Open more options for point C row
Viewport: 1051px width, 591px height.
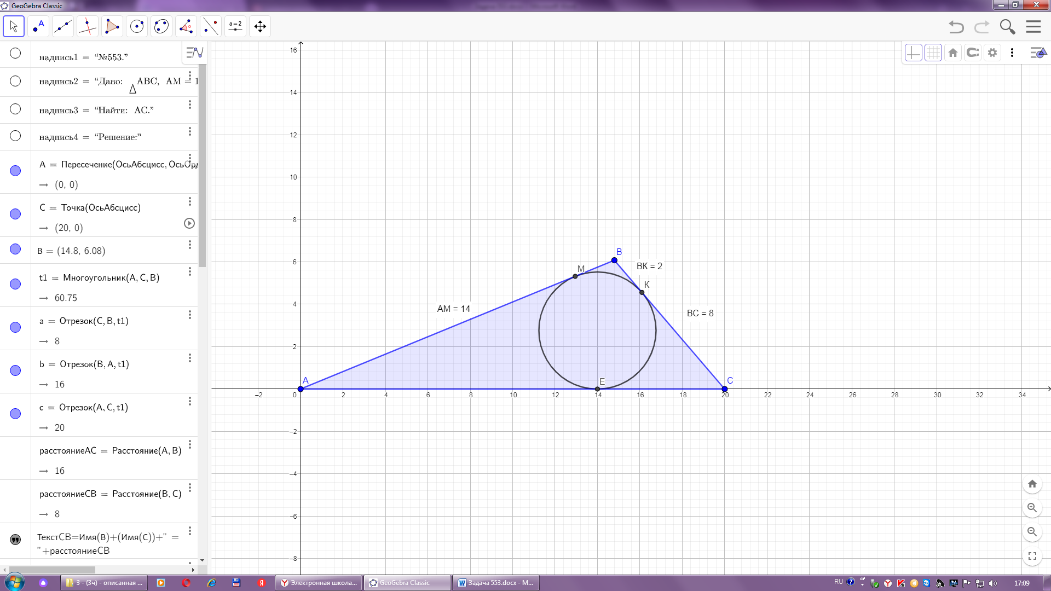tap(190, 201)
